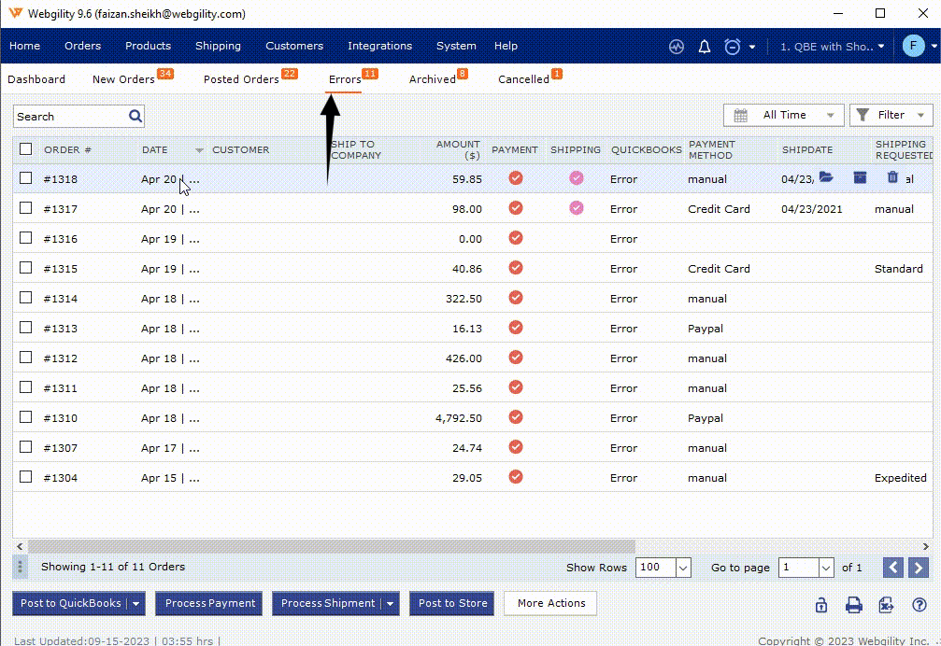
Task: Open the All Time date range dropdown
Action: pyautogui.click(x=784, y=115)
